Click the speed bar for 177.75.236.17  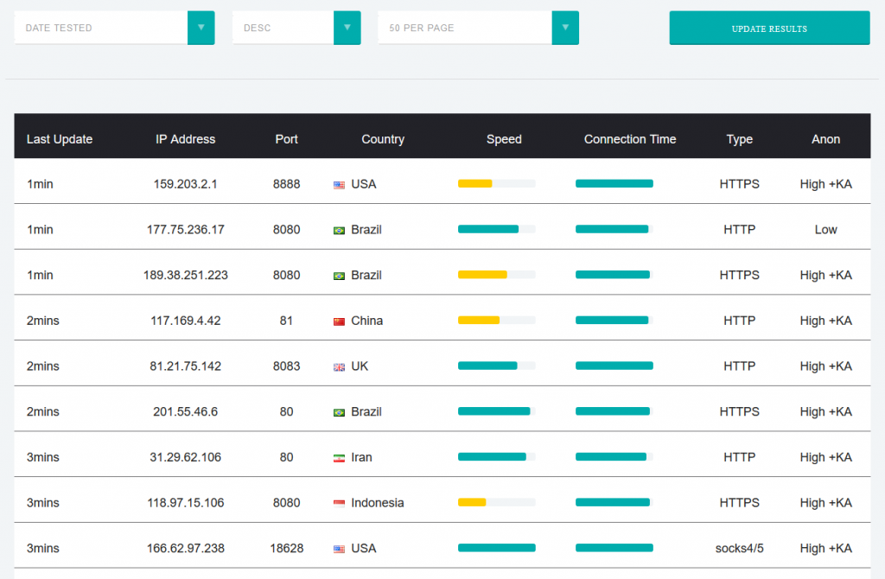point(497,229)
